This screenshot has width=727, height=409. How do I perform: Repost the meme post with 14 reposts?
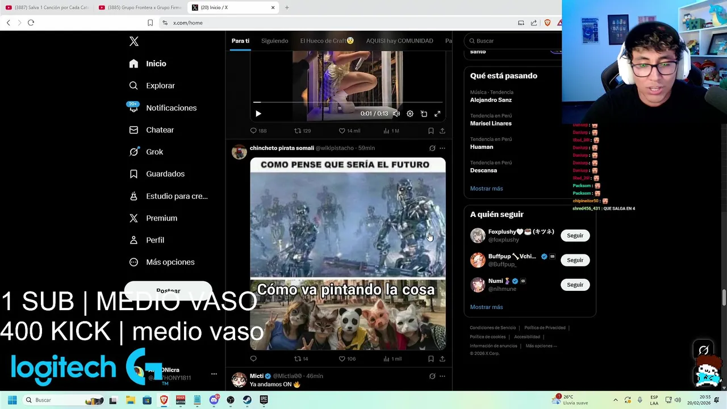pos(301,359)
